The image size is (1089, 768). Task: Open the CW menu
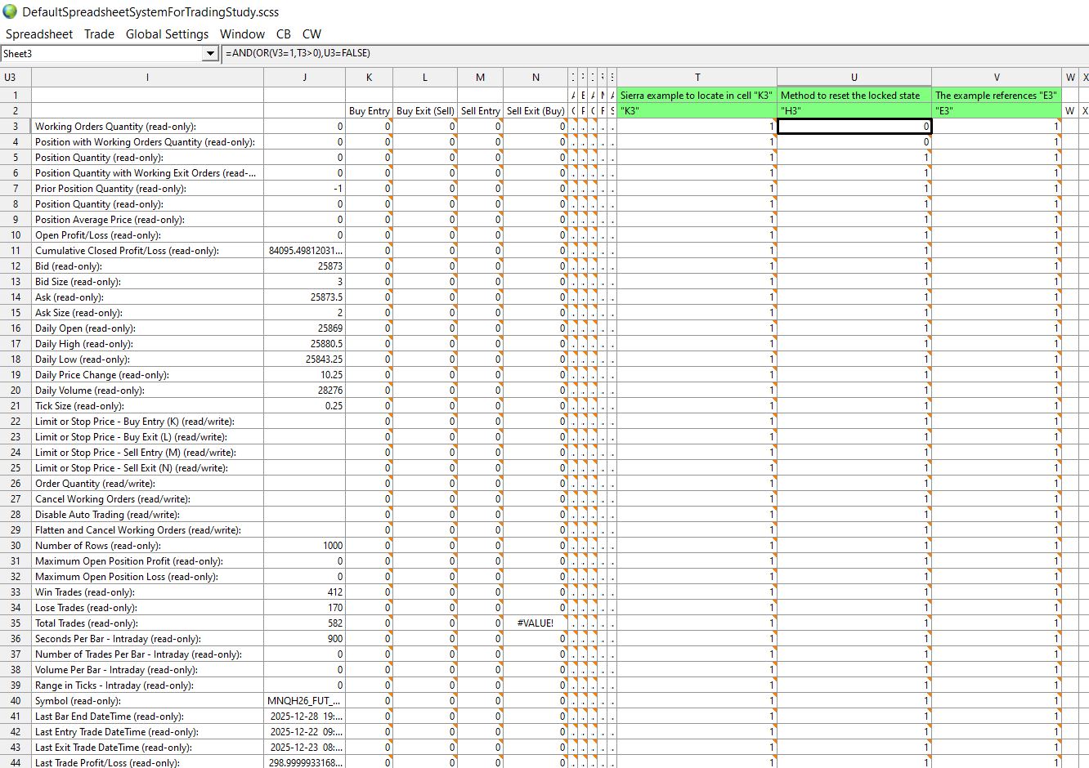tap(311, 34)
